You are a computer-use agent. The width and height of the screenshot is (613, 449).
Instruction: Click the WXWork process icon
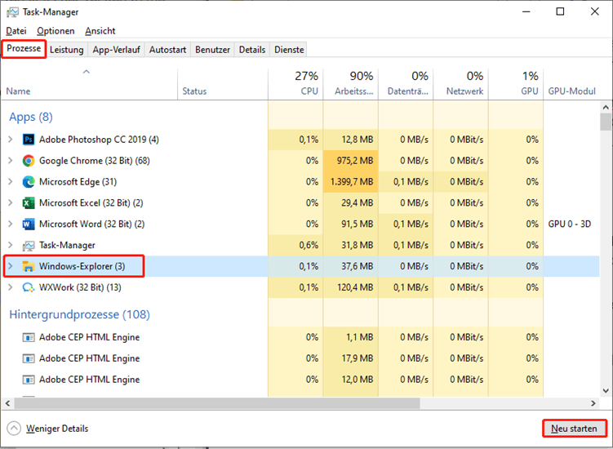[x=29, y=287]
